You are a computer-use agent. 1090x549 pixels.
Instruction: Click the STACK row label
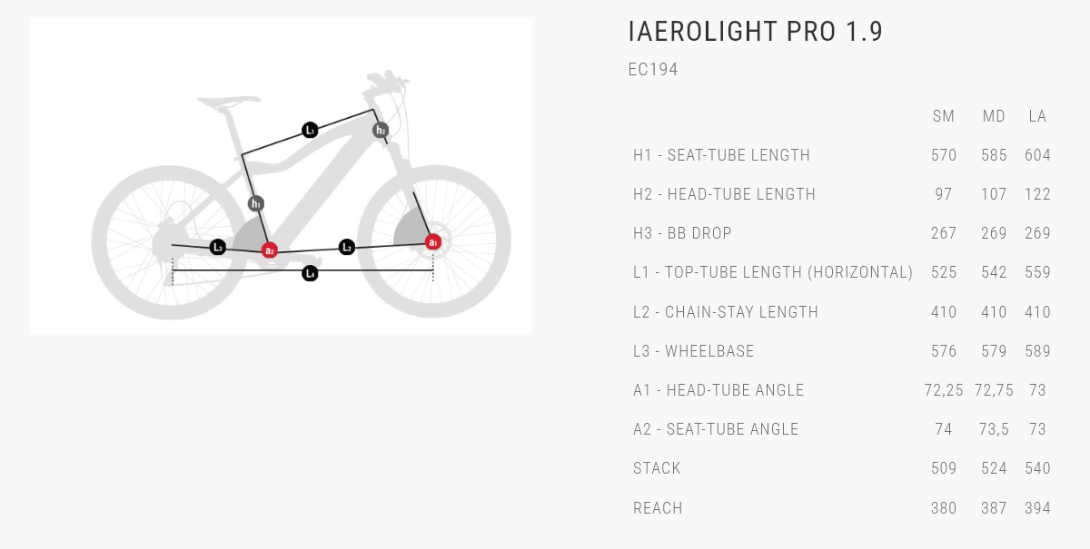(x=657, y=468)
